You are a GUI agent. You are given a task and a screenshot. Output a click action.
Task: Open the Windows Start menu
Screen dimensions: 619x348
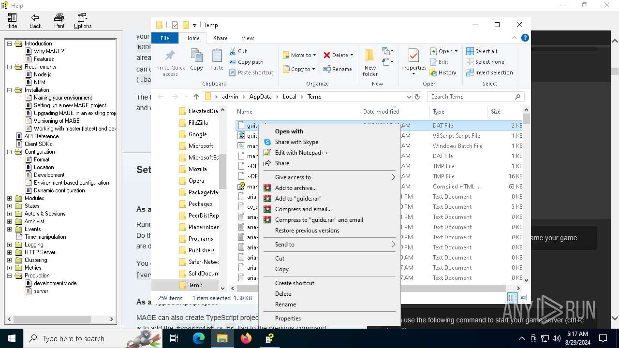(x=12, y=338)
